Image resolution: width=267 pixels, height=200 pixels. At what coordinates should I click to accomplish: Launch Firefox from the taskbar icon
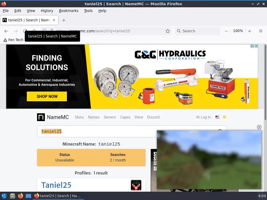point(20,196)
